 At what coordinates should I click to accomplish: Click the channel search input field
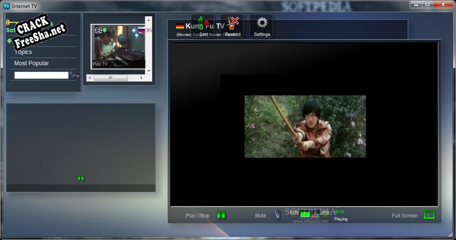[x=41, y=75]
